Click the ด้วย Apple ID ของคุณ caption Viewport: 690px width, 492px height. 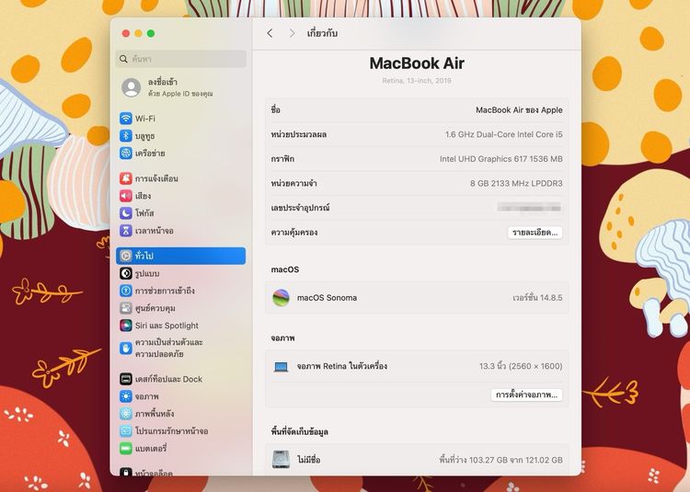[180, 94]
